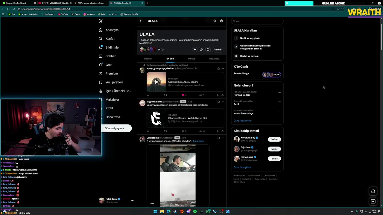Open Grok explain icon on Migrenlimanti post

218,102
